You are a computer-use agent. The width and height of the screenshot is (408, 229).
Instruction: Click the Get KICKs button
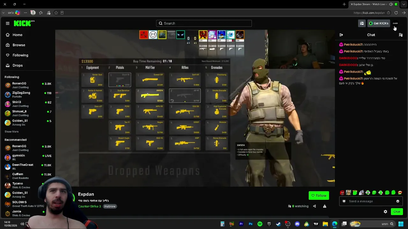coord(379,23)
